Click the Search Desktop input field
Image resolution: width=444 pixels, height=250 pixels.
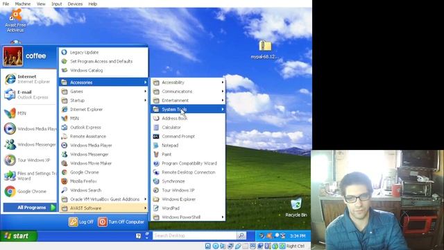(194, 235)
